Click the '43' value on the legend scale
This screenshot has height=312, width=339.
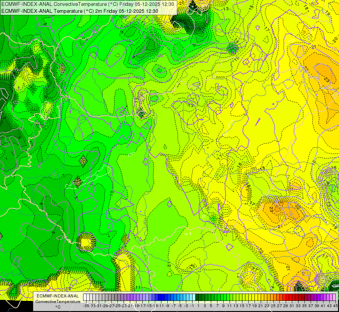click(329, 306)
